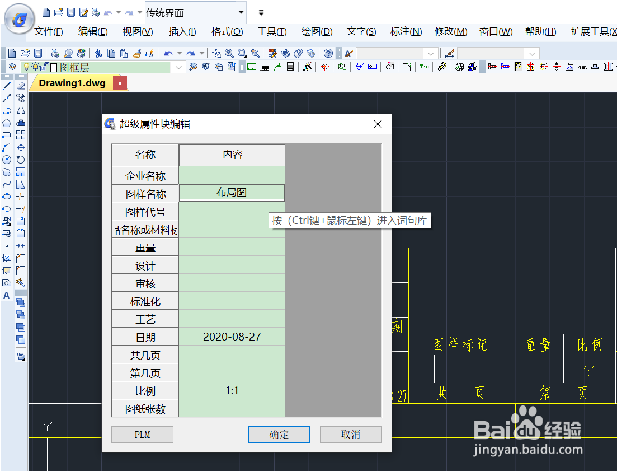The height and width of the screenshot is (471, 617).
Task: Click the Cut scissors icon
Action: [98, 53]
